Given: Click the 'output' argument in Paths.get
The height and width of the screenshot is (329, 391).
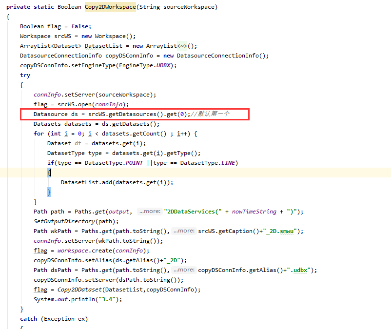Looking at the screenshot, I should coord(118,212).
